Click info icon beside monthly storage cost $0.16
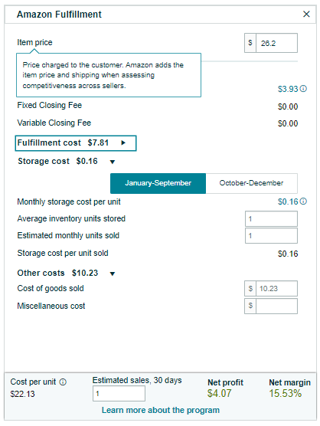This screenshot has height=426, width=320. 304,202
